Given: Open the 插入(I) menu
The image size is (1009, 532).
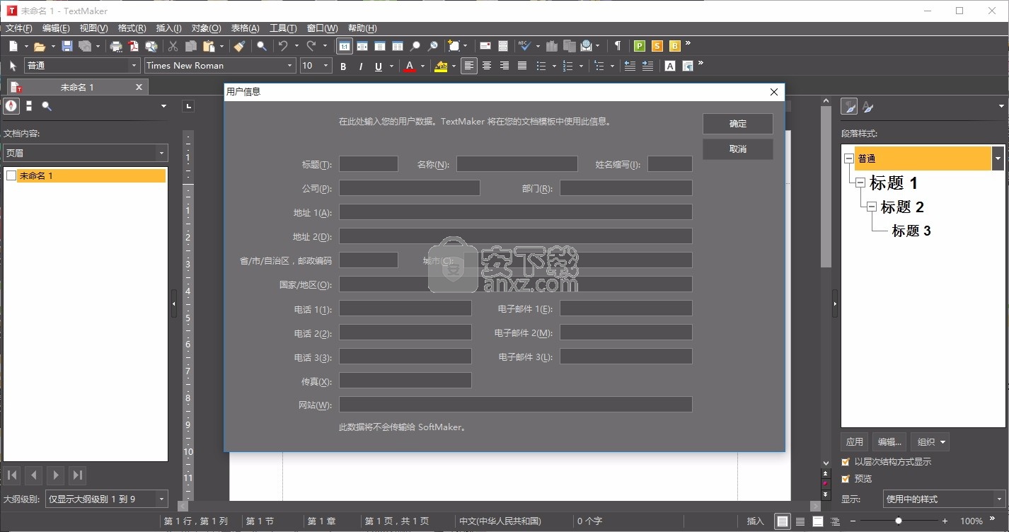Looking at the screenshot, I should [168, 28].
